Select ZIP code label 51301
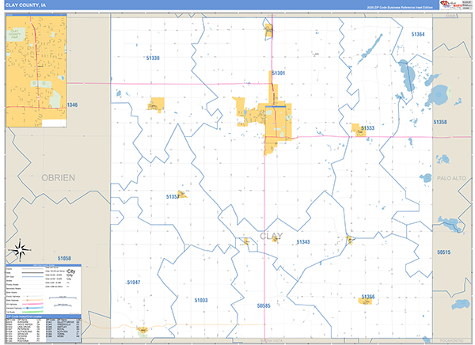The image size is (475, 345). click(278, 73)
